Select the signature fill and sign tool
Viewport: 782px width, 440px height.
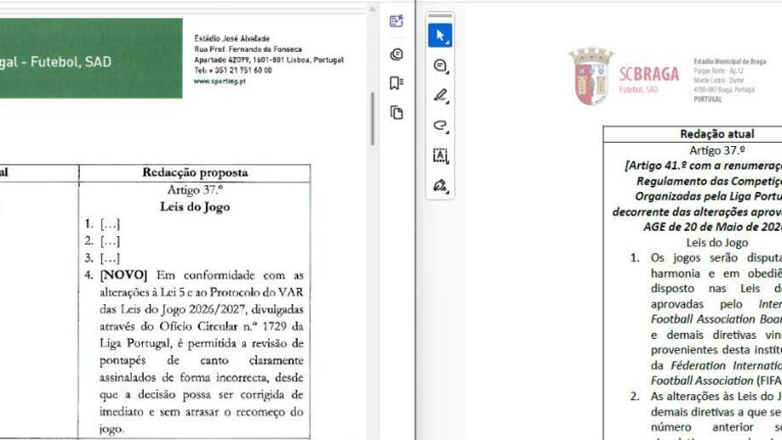[x=440, y=186]
